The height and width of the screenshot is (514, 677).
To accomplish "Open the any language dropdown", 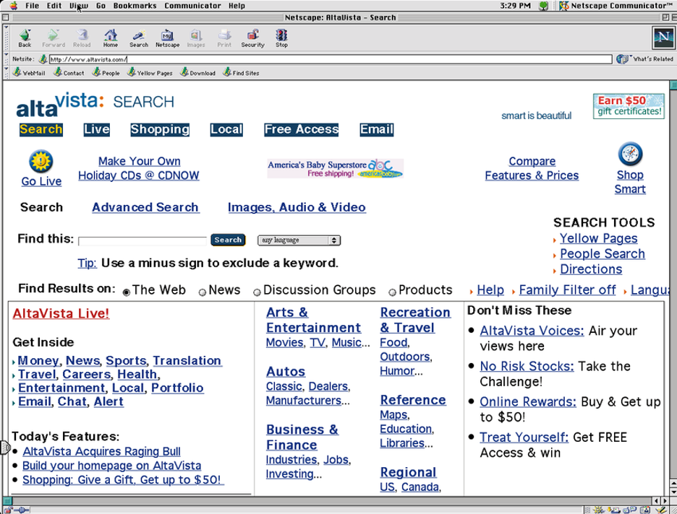I will 299,240.
